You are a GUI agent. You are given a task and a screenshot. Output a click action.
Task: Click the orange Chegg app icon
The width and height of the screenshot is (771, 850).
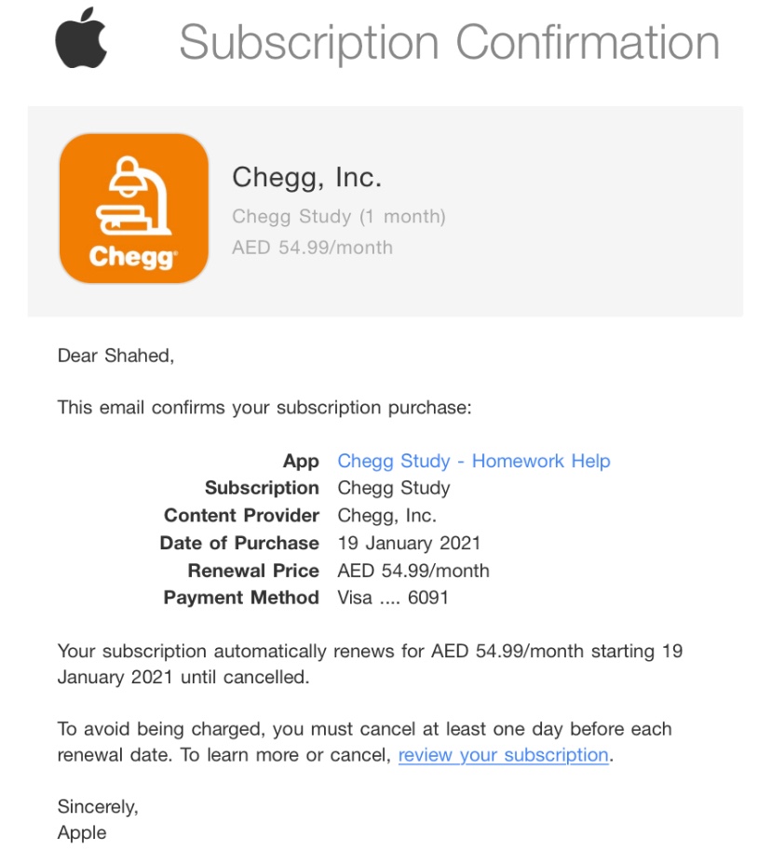coord(134,209)
